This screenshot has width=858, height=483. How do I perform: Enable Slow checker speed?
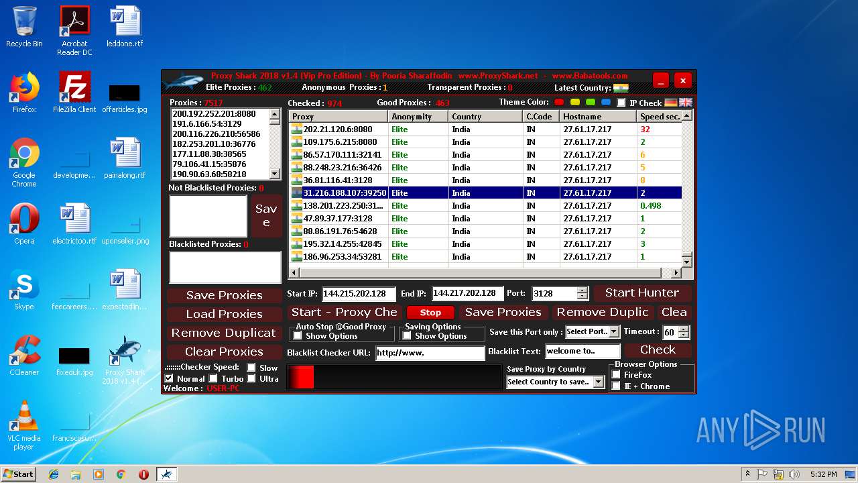[x=251, y=368]
